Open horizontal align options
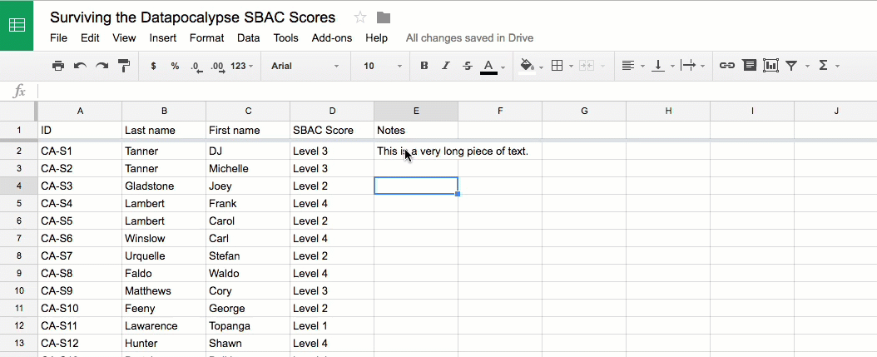877x357 pixels. click(x=628, y=66)
